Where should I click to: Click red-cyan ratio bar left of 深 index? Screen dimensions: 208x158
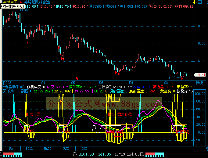(x=13, y=155)
